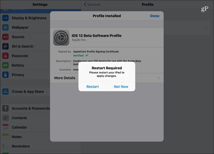Open the Reminders icon
Viewport: 214px width, 154px height.
5,146
